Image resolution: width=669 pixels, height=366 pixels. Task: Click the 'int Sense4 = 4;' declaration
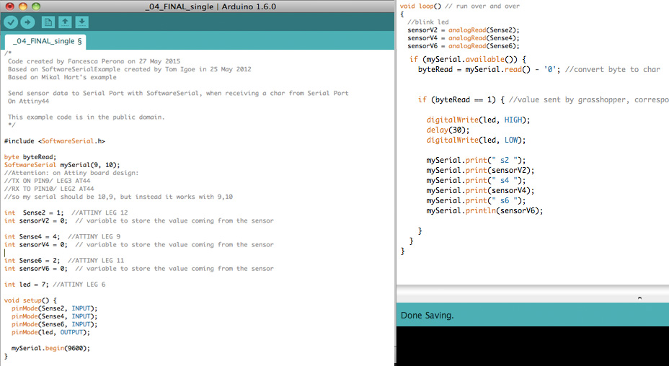point(32,236)
